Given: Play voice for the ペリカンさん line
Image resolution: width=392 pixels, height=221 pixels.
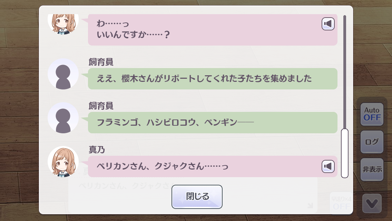Looking at the screenshot, I should coord(328,166).
